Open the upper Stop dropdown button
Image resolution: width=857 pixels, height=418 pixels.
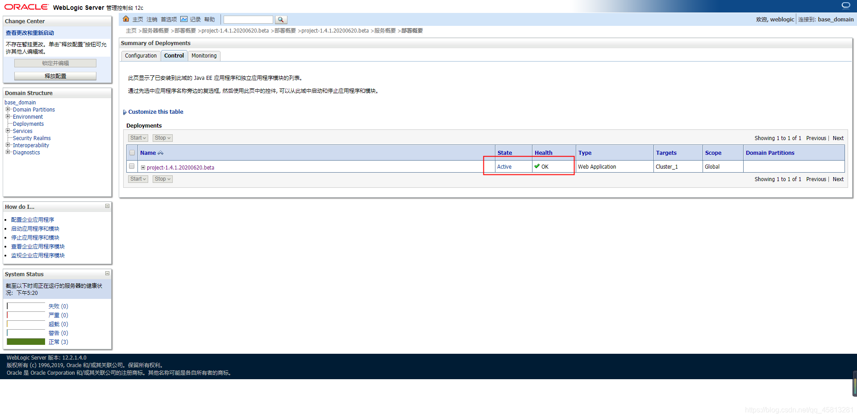(x=162, y=138)
